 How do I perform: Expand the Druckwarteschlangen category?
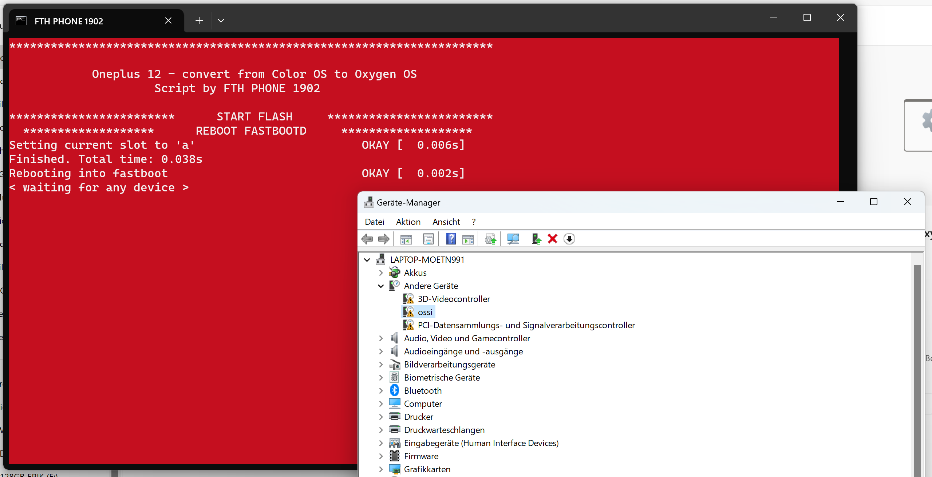tap(381, 430)
